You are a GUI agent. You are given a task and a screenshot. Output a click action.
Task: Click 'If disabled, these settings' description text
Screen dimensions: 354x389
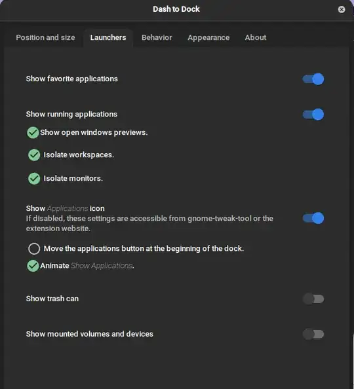pyautogui.click(x=149, y=223)
